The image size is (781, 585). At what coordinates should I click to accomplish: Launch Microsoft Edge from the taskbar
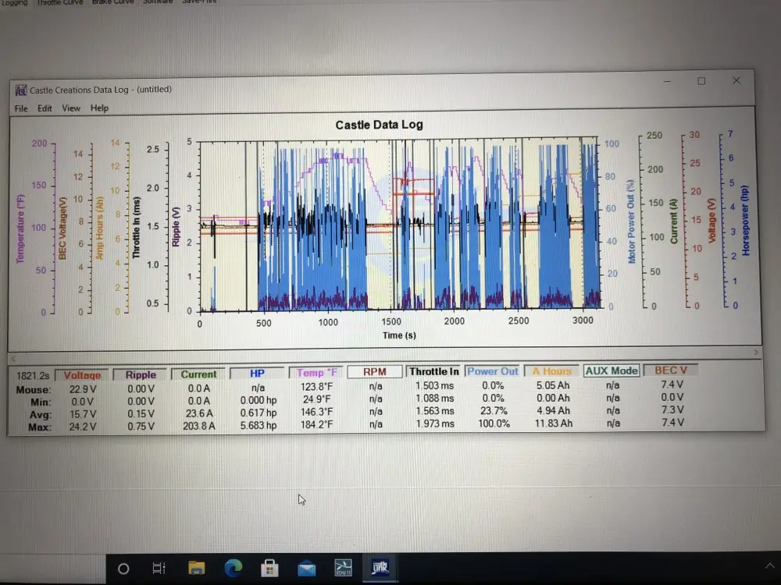(x=233, y=568)
